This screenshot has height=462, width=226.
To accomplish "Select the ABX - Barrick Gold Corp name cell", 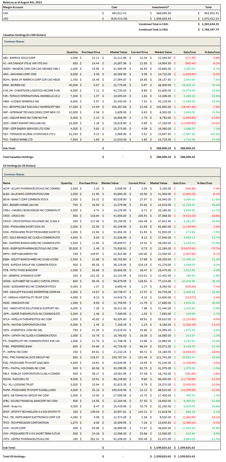I will click(x=19, y=58).
